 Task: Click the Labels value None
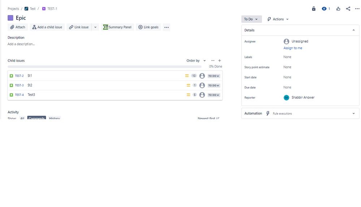point(287,57)
